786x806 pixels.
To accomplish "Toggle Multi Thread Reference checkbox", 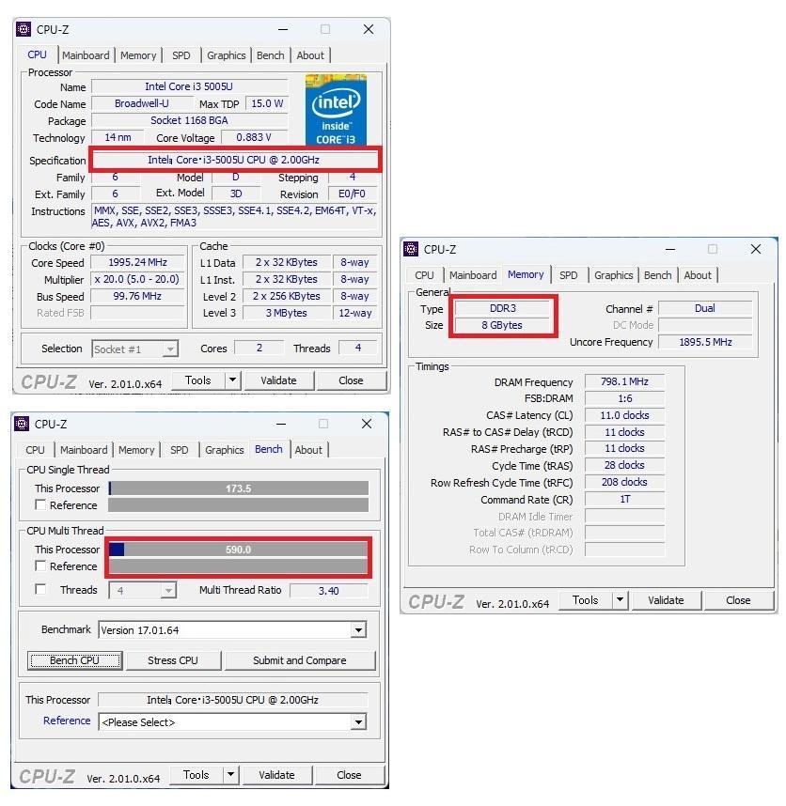I will coord(40,566).
